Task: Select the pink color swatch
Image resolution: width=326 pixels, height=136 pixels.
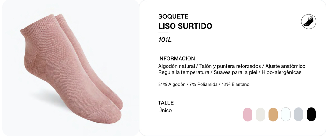Action: [x=248, y=114]
